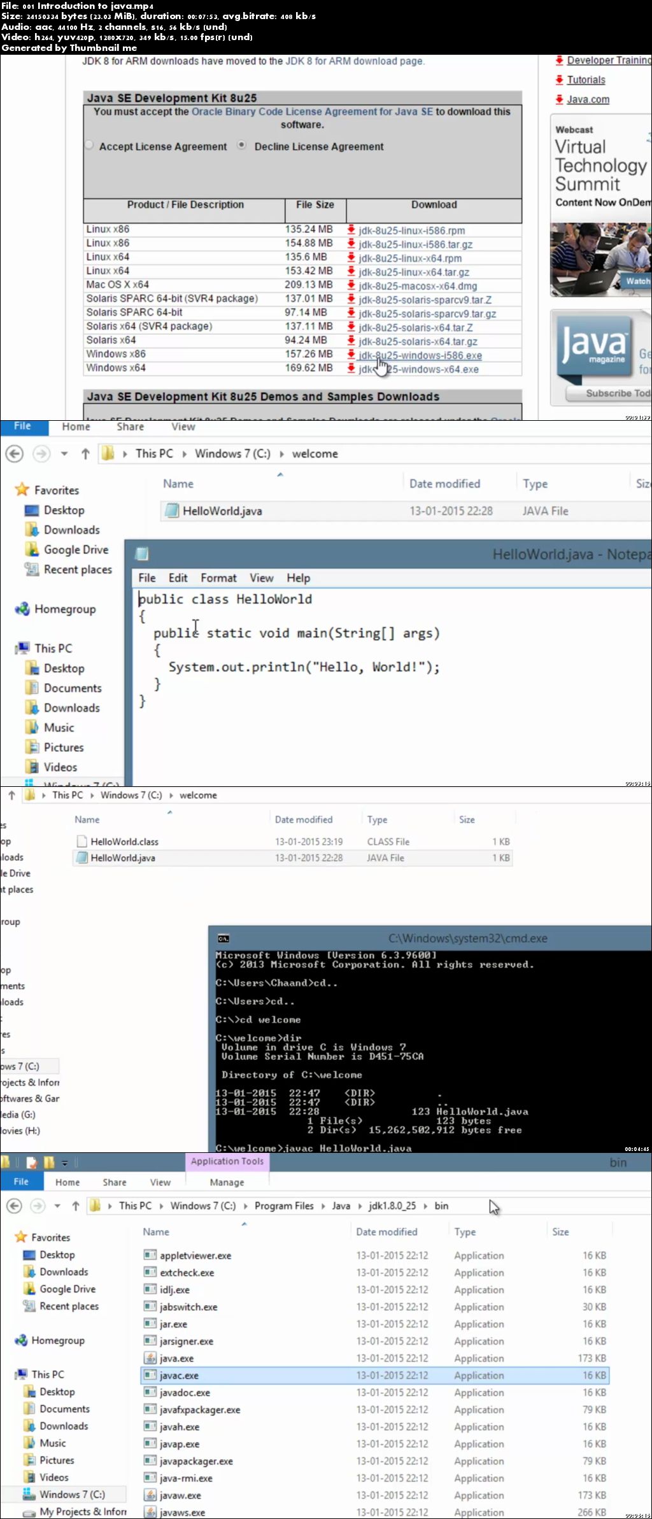Screen dimensions: 652x1519
Task: Click the download arrow icon beside jdk-8u25-linux-i586.rpm
Action: pos(351,230)
